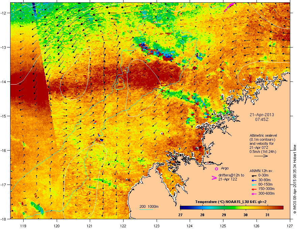Click the 'Altimetric sealevel' legend text
The image size is (297, 229).
[x=263, y=135]
